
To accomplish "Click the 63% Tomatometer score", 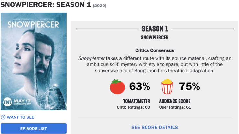I will click(139, 86).
